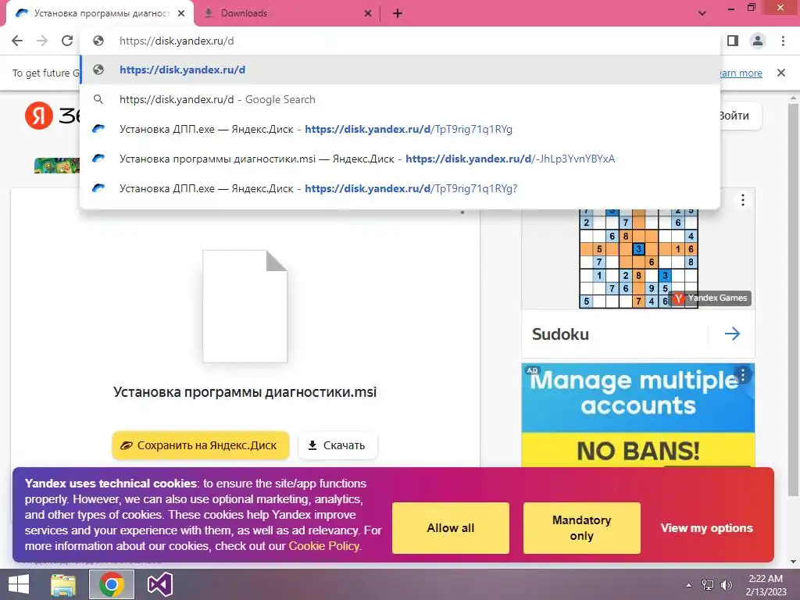Choose Mandatory only cookies
Image resolution: width=800 pixels, height=600 pixels.
coord(581,528)
